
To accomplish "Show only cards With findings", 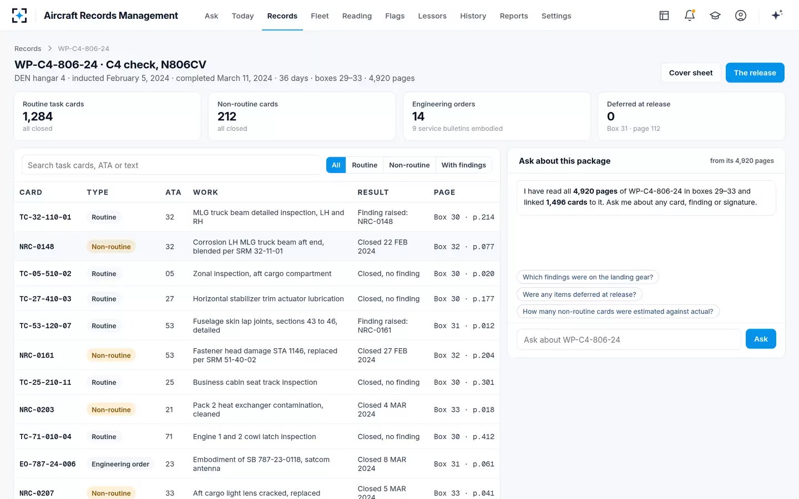I will 464,165.
